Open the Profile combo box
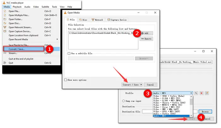This screenshot has width=221, height=128. click(173, 93)
